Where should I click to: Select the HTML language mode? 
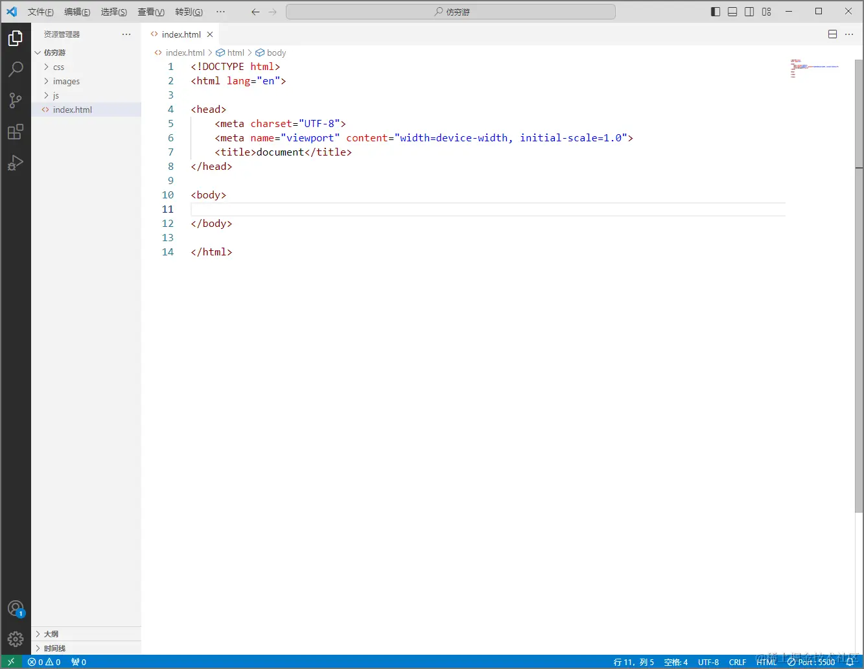pyautogui.click(x=766, y=662)
